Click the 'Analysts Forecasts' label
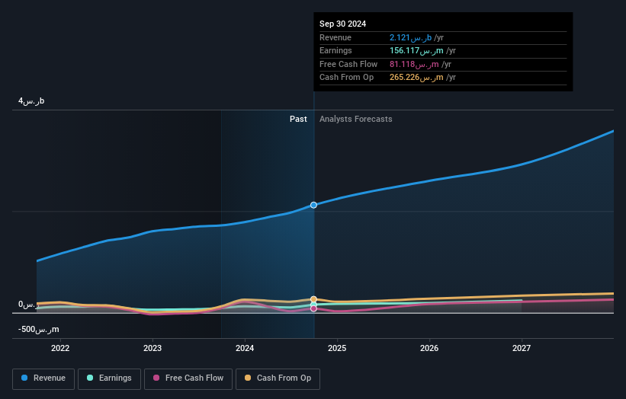The height and width of the screenshot is (399, 626). pyautogui.click(x=356, y=119)
